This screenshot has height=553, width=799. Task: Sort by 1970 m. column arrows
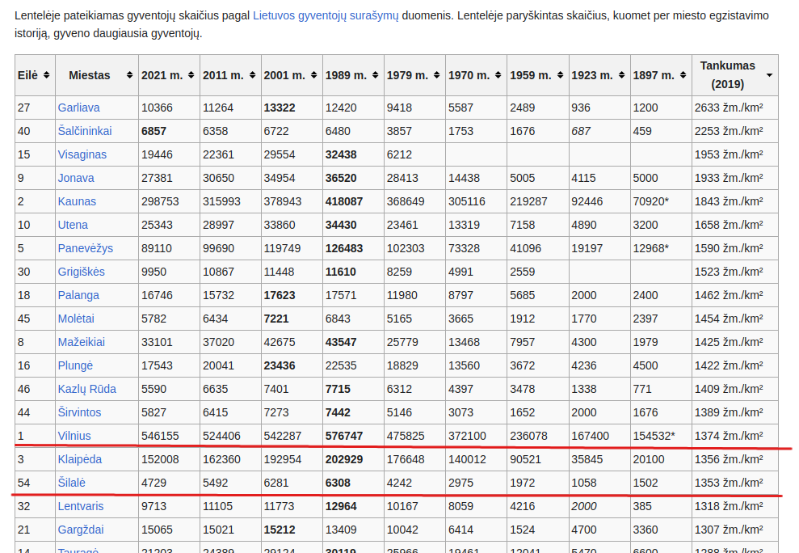pyautogui.click(x=498, y=75)
